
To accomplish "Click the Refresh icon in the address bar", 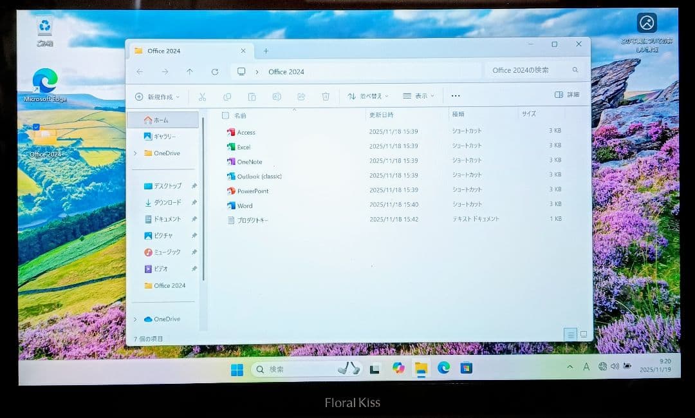I will tap(215, 71).
